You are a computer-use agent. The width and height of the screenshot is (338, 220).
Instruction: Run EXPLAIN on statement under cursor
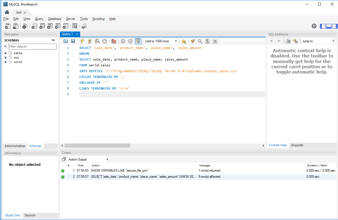coord(97,41)
